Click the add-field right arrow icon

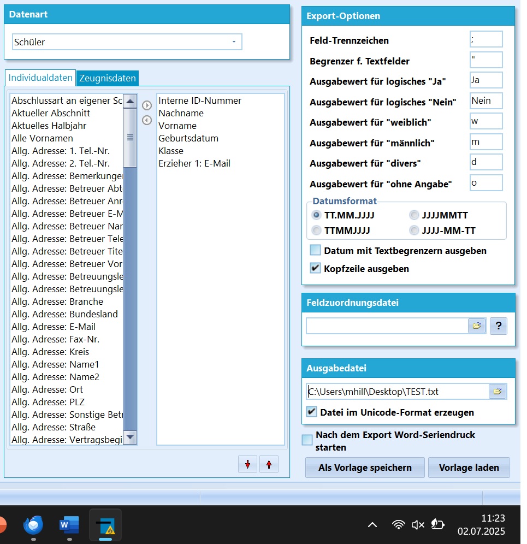pyautogui.click(x=146, y=105)
